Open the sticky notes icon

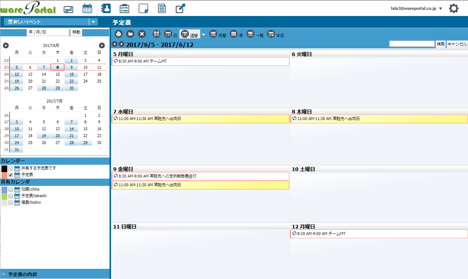click(143, 8)
